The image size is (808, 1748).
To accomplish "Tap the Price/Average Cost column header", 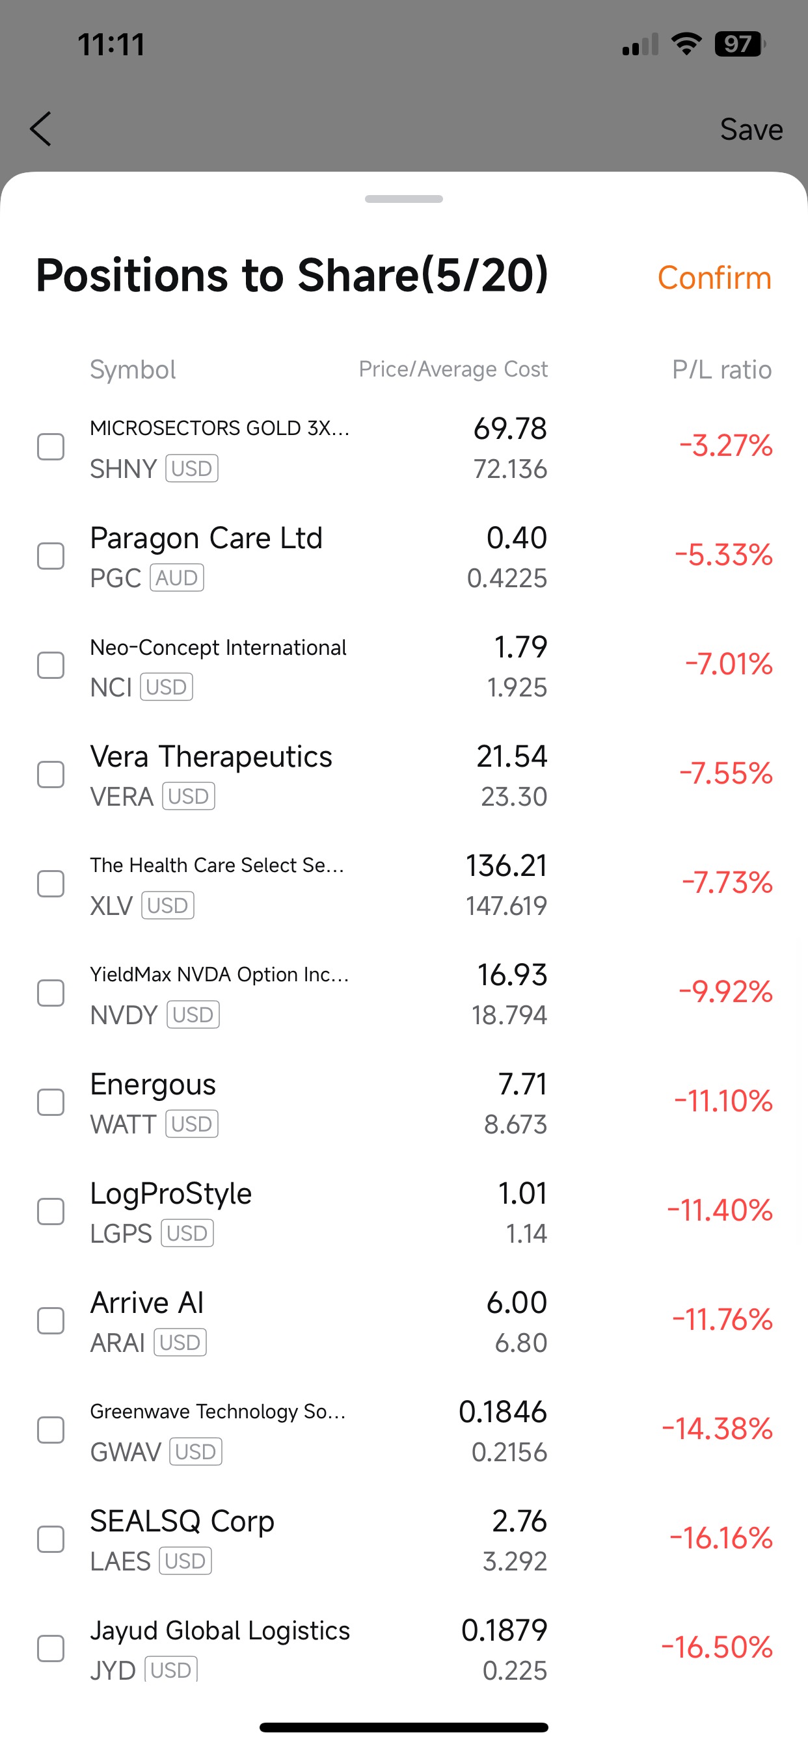I will click(453, 369).
